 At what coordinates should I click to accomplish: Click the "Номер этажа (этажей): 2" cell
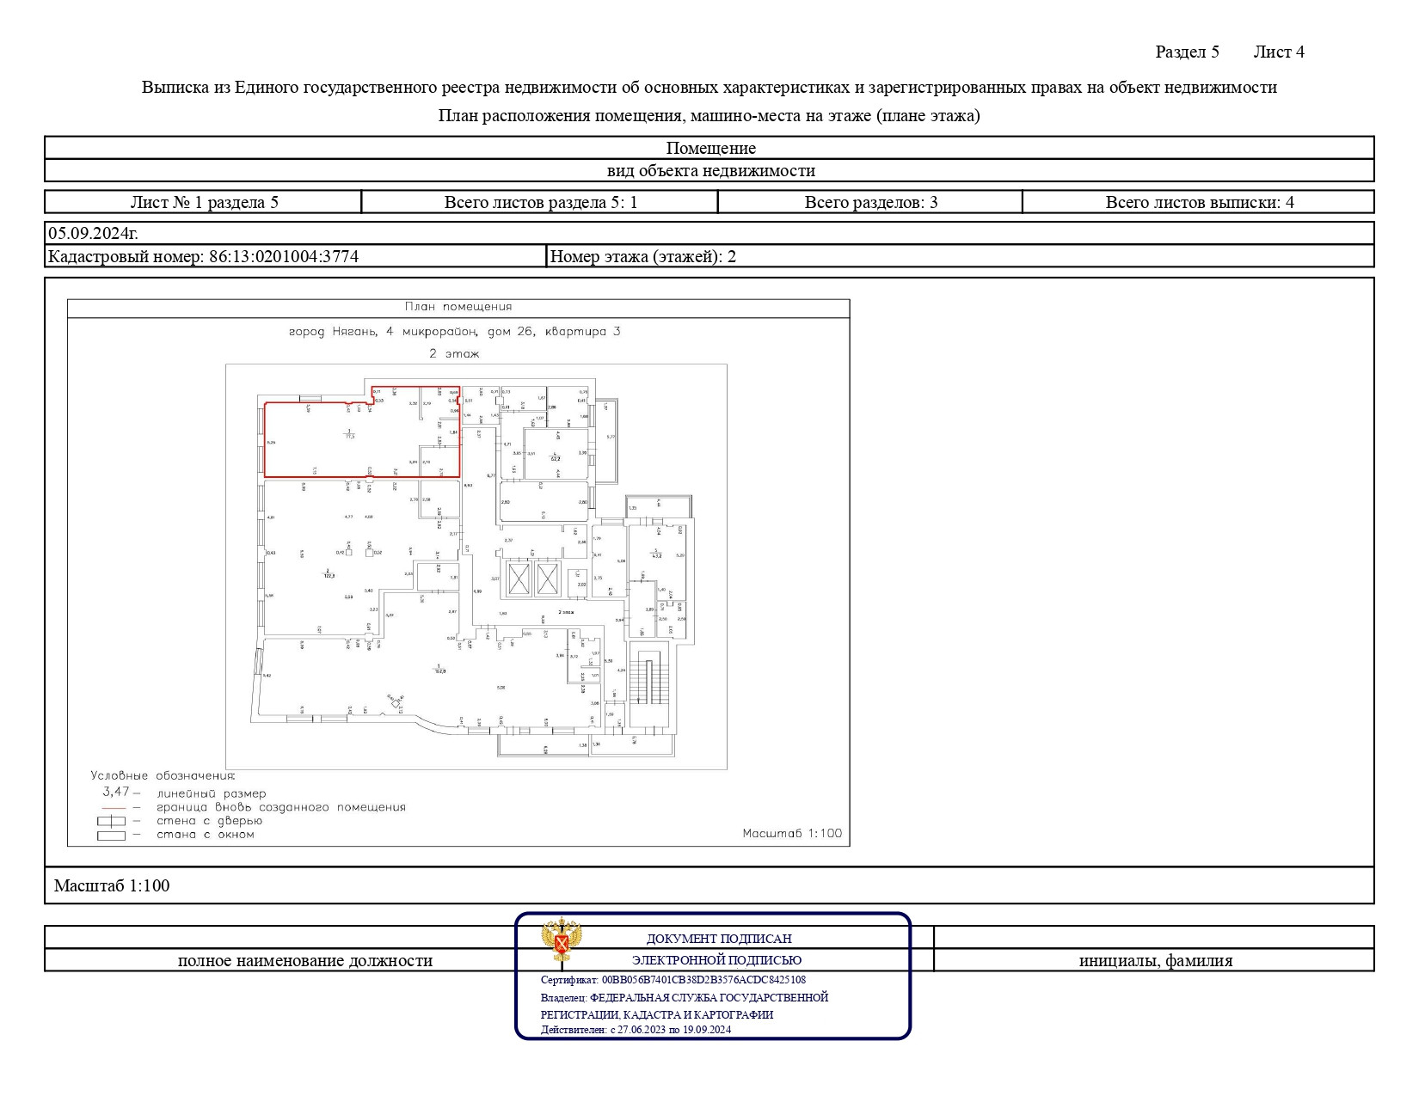point(960,256)
